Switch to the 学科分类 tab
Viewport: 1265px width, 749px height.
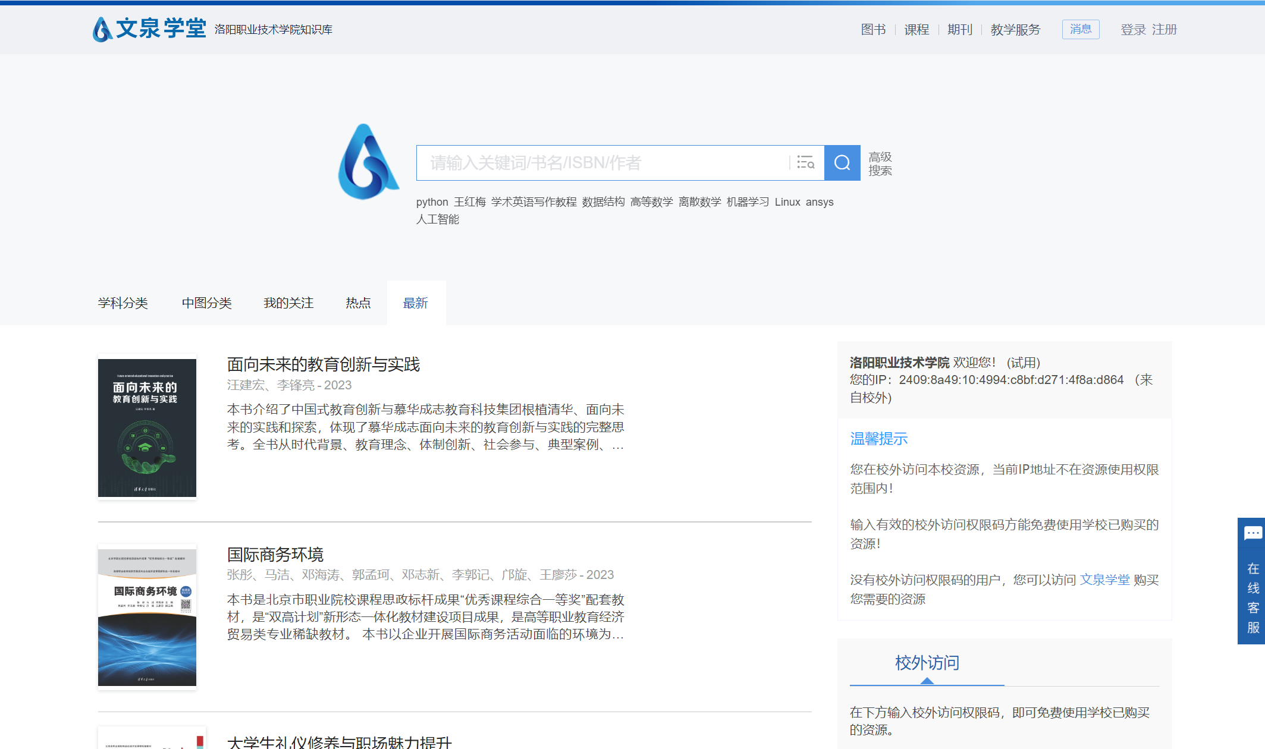(123, 303)
